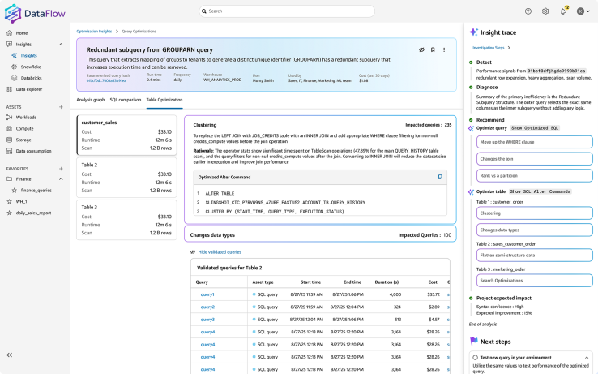
Task: Open the settings gear icon
Action: 545,11
